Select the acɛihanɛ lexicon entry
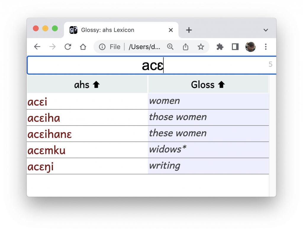303x232 pixels. (50, 134)
